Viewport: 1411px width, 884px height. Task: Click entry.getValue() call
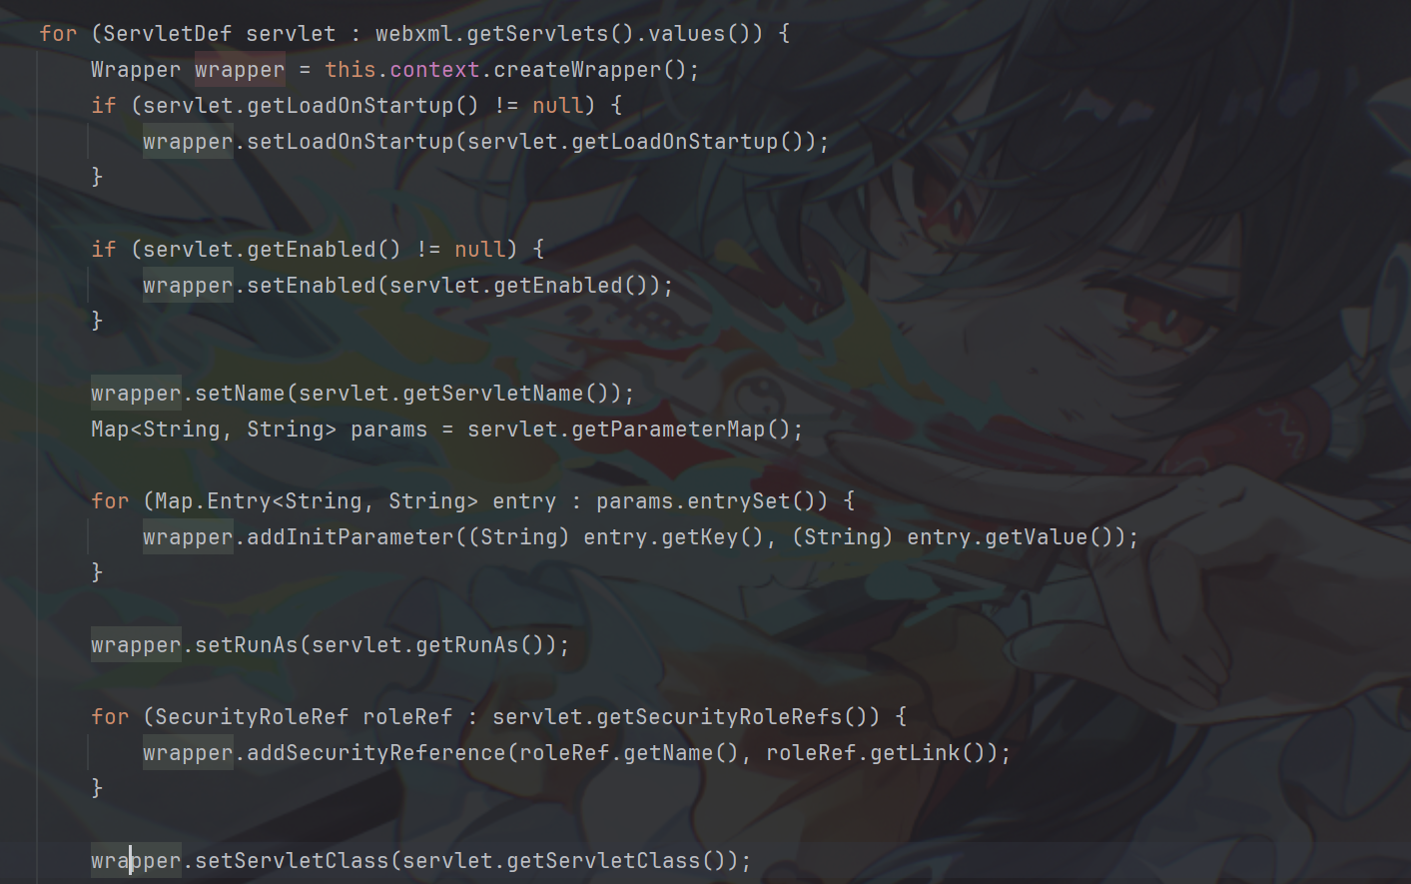point(1010,537)
